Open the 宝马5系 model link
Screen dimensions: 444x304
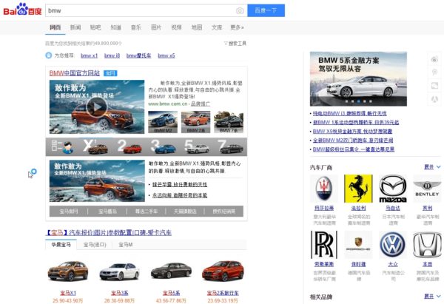tap(171, 293)
